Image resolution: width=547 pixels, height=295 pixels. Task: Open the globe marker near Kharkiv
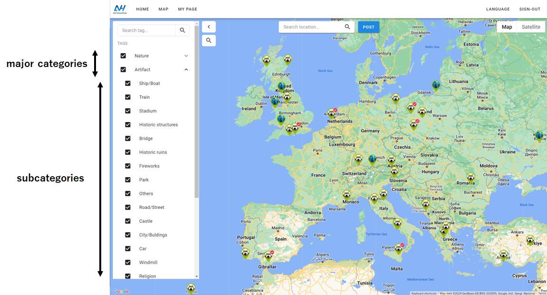pos(539,136)
